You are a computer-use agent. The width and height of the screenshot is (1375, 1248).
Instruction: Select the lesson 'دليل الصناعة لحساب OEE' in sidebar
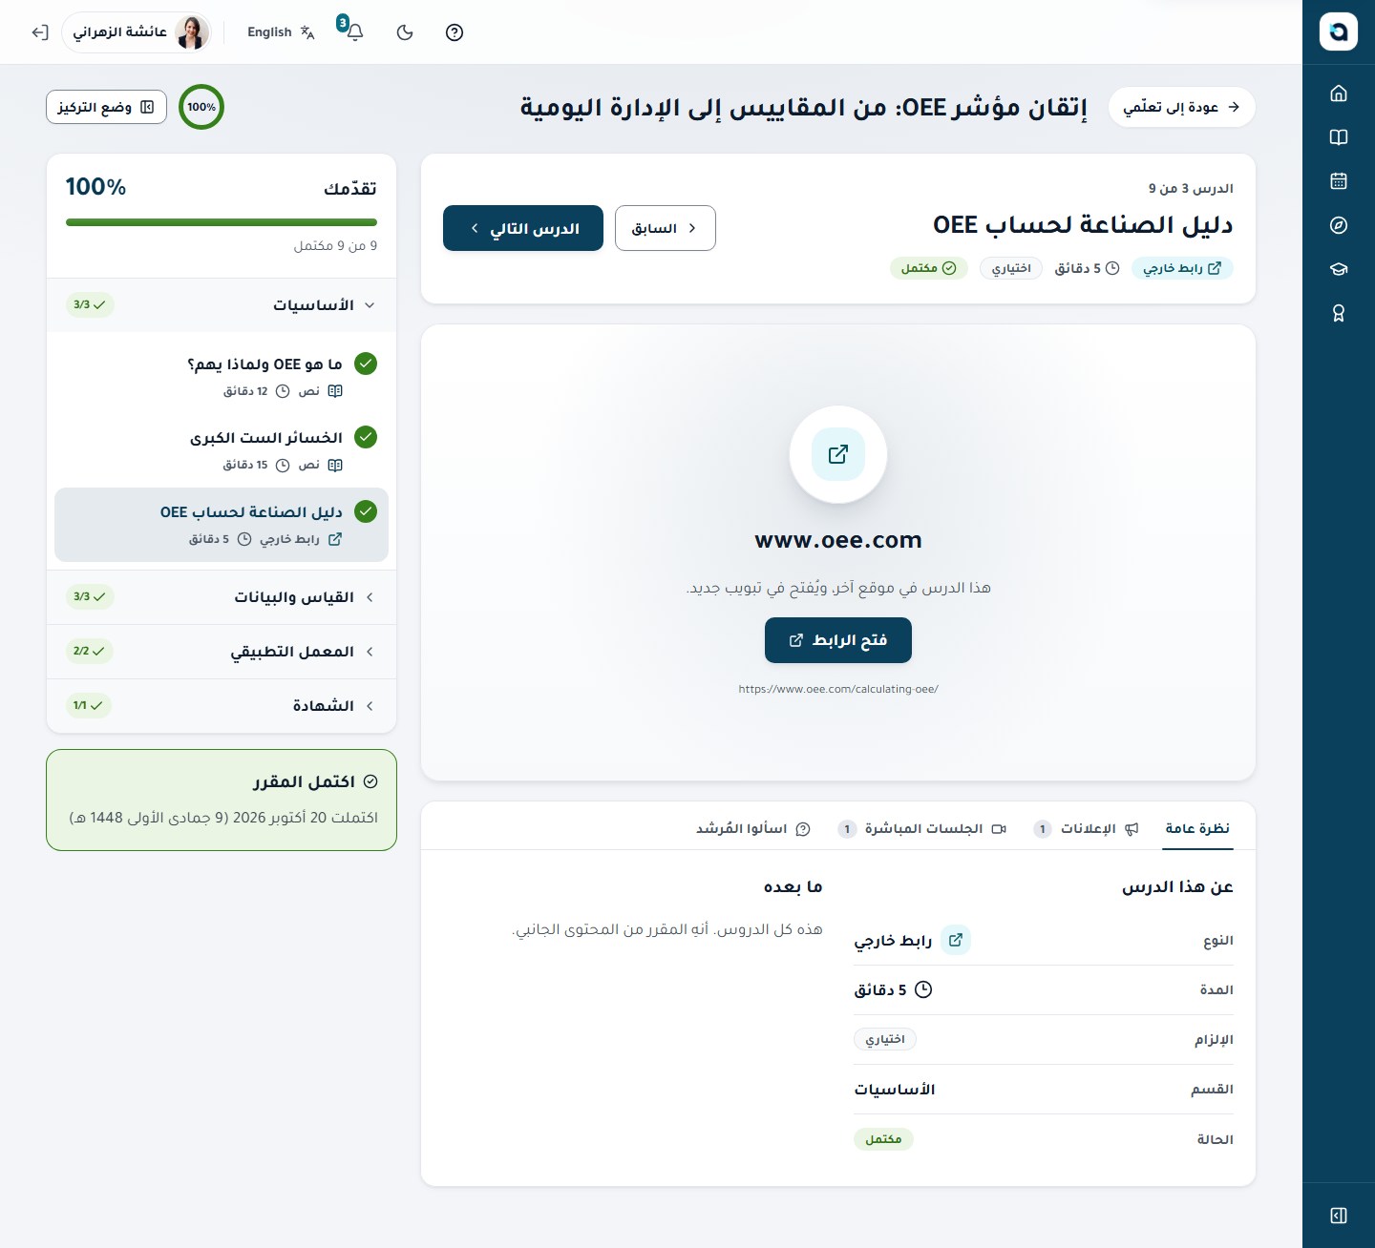[x=222, y=525]
